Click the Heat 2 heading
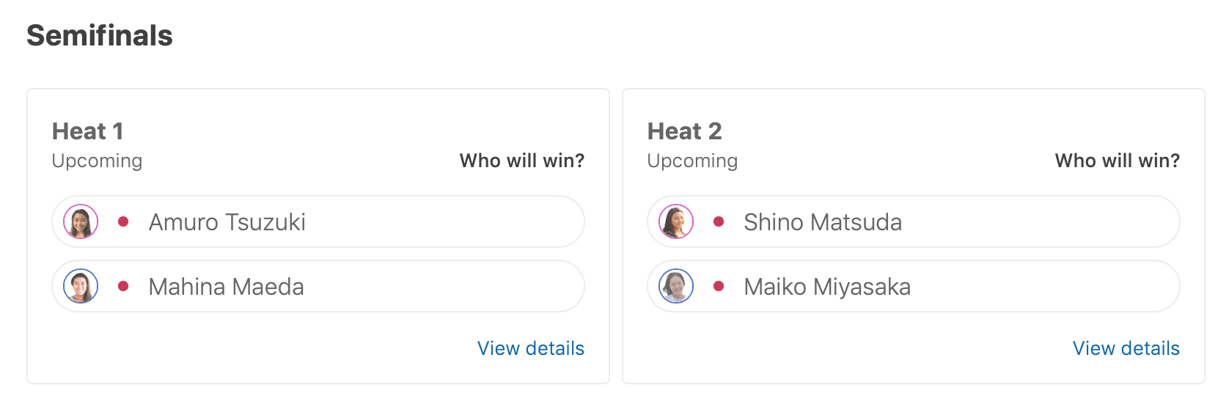1229x396 pixels. point(684,131)
